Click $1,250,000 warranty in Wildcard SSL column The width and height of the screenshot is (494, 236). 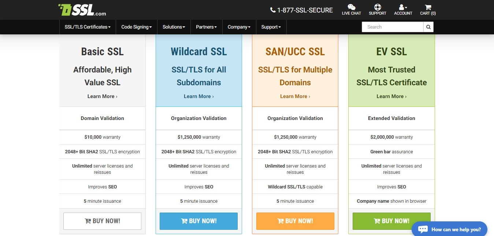199,137
